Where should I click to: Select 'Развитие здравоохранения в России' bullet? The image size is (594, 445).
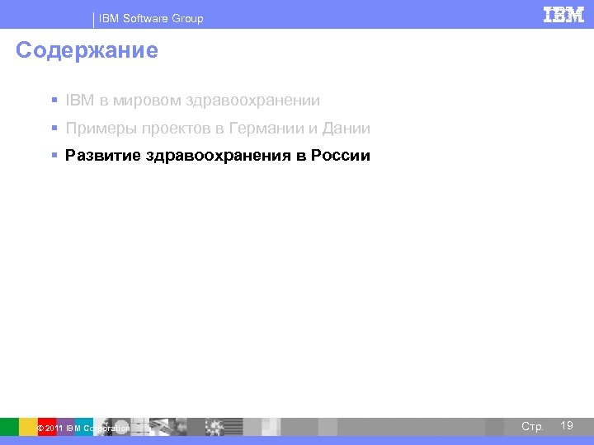218,156
